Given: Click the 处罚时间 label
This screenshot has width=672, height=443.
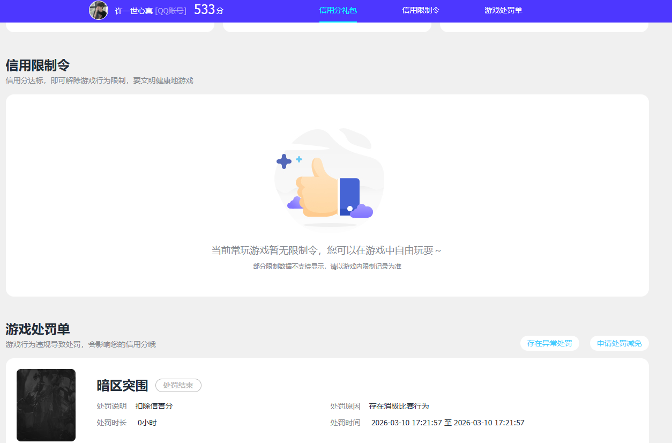Looking at the screenshot, I should click(345, 423).
